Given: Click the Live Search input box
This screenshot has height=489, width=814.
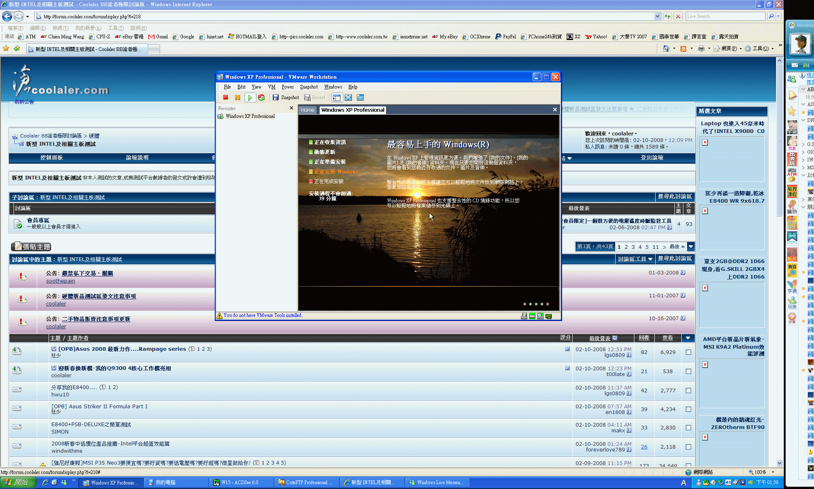Looking at the screenshot, I should pos(725,16).
